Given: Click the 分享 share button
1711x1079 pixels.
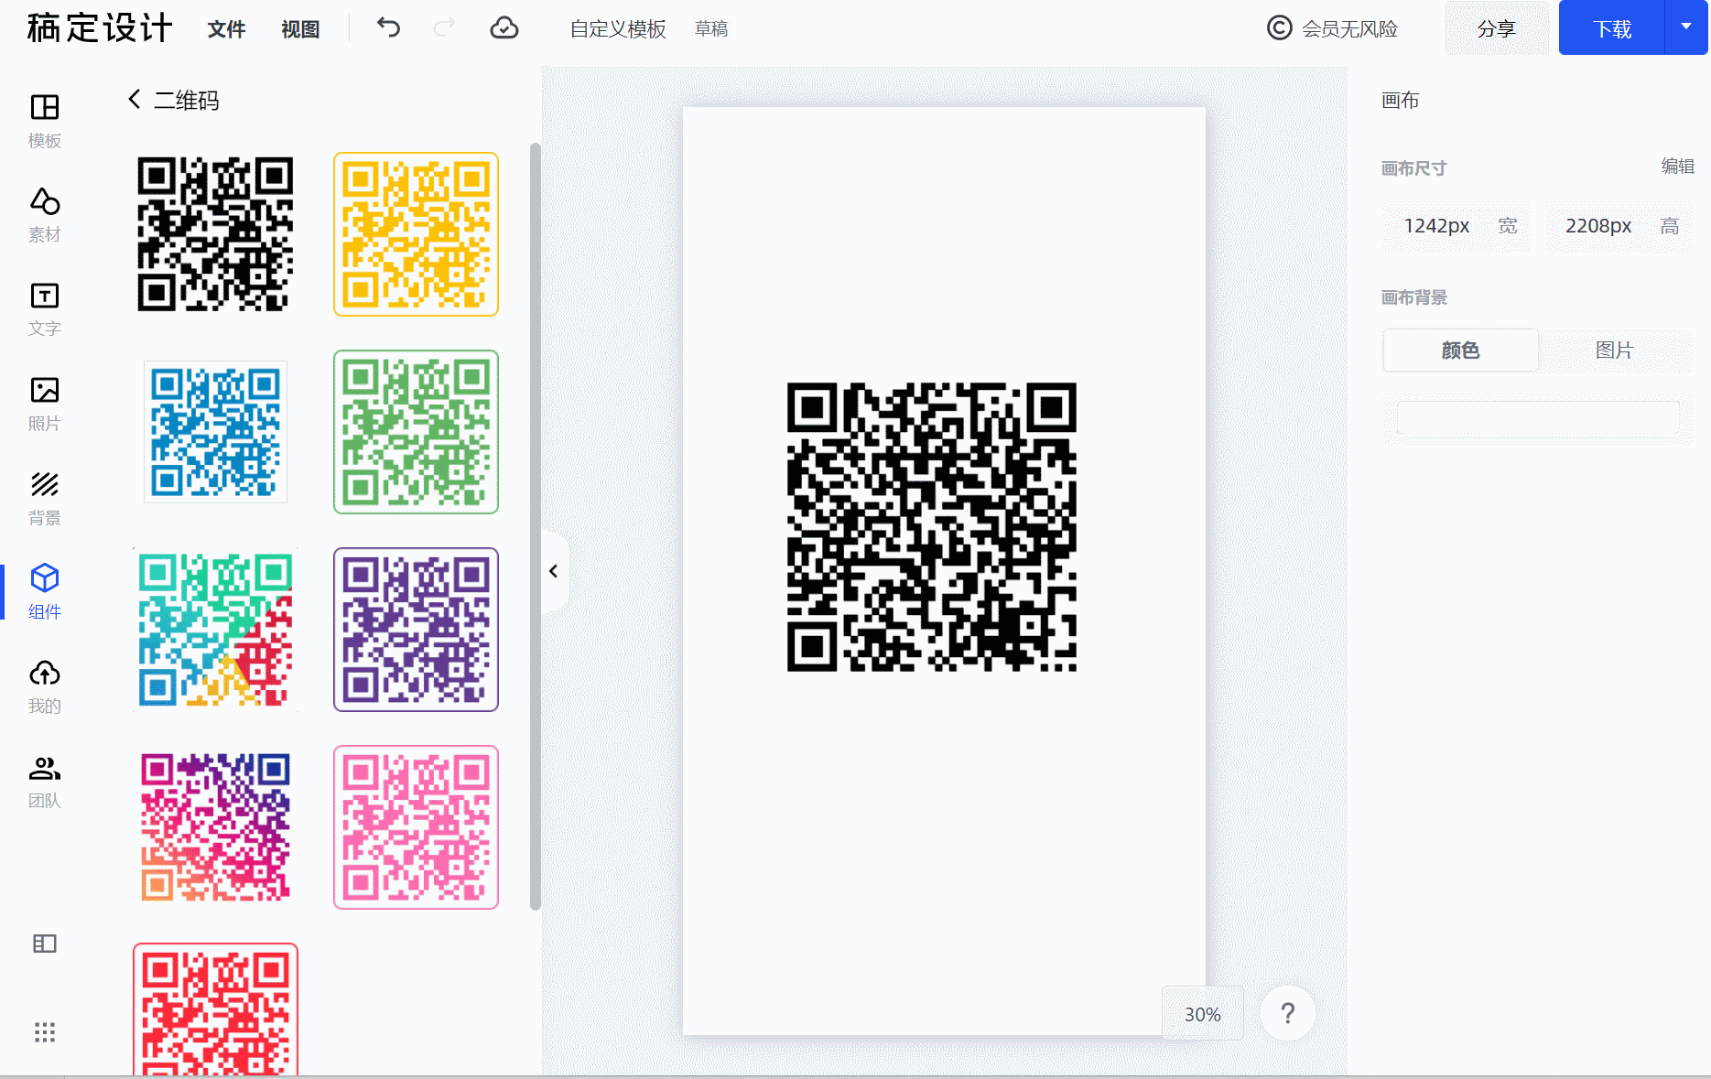Looking at the screenshot, I should pos(1496,28).
